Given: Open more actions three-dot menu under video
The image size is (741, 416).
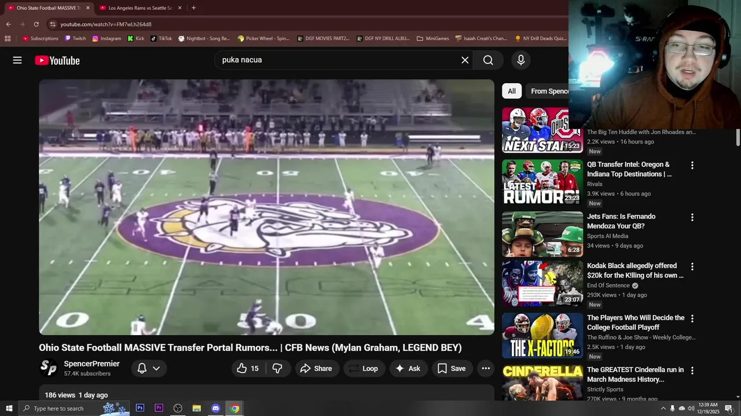Looking at the screenshot, I should click(x=486, y=368).
